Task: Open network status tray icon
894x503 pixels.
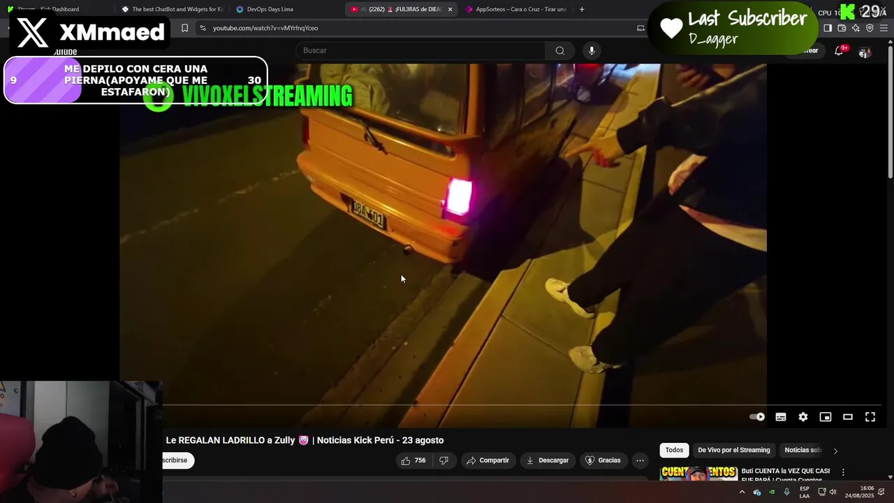Action: [821, 493]
